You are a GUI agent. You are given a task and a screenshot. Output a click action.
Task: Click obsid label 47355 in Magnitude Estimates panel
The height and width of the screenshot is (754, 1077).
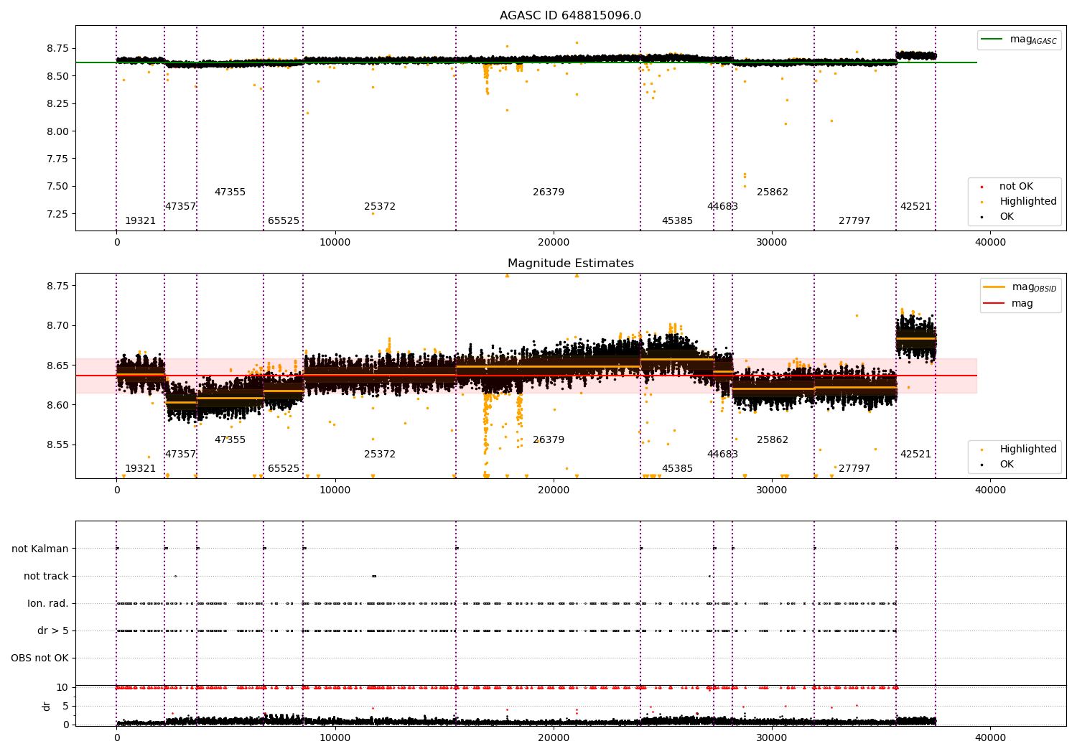230,440
